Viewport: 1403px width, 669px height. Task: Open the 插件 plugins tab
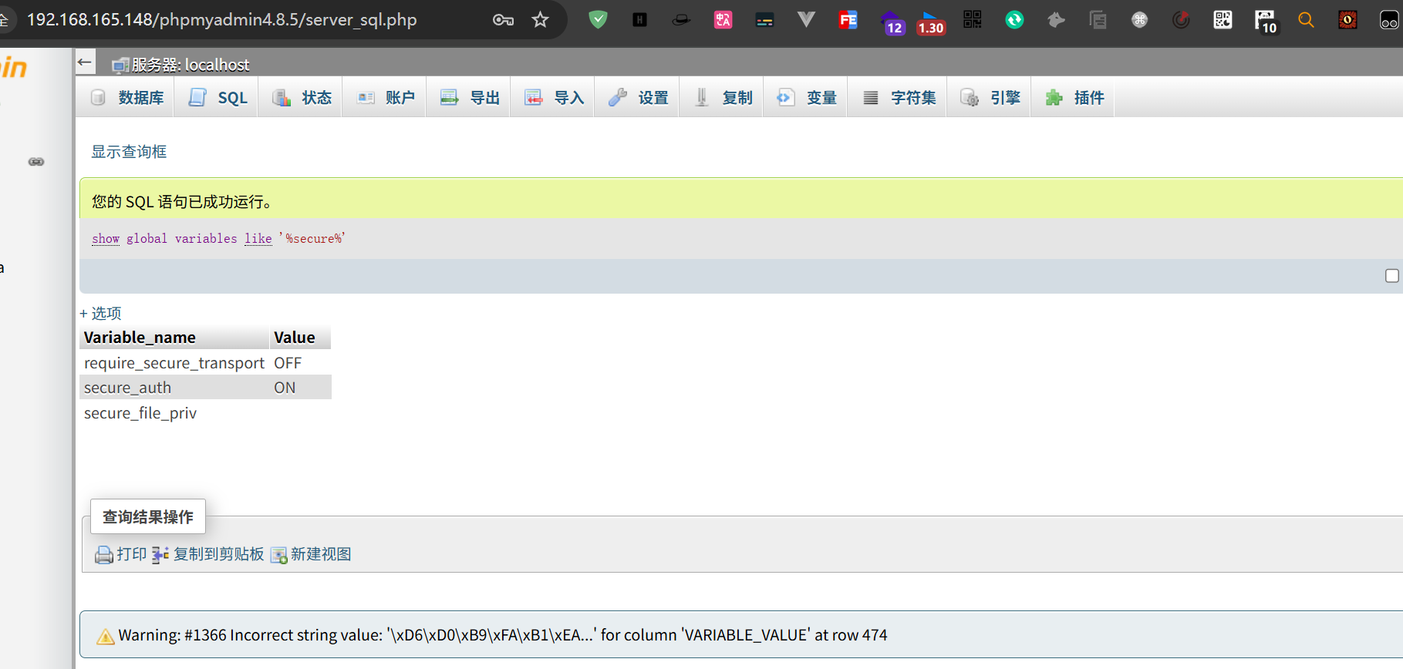(1075, 98)
